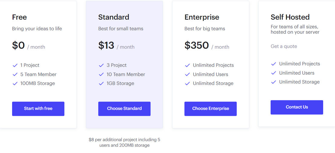This screenshot has width=335, height=153.
Task: Select the Choose Enterprise button
Action: (x=211, y=109)
